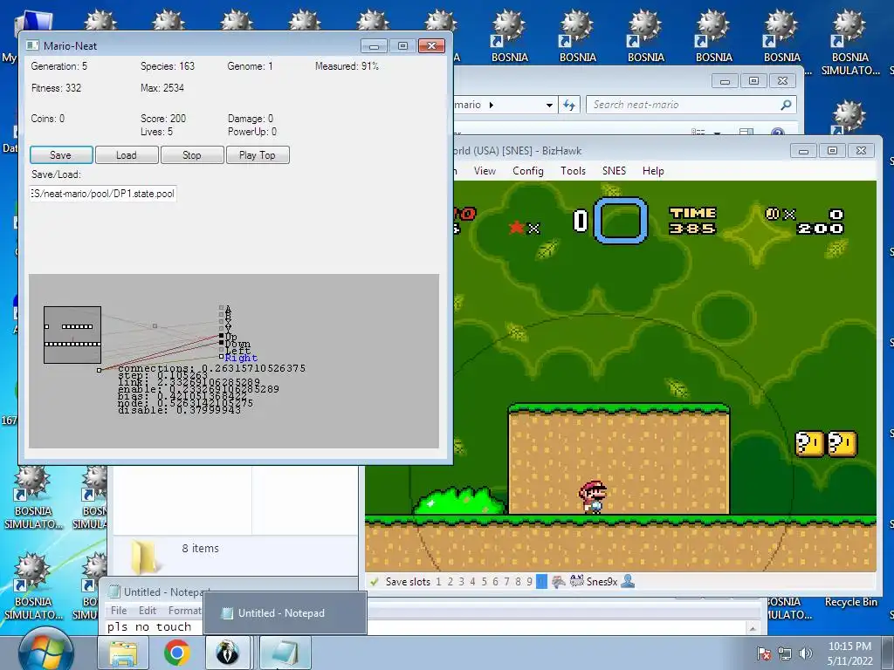
Task: Click the Play Top button
Action: [x=258, y=155]
